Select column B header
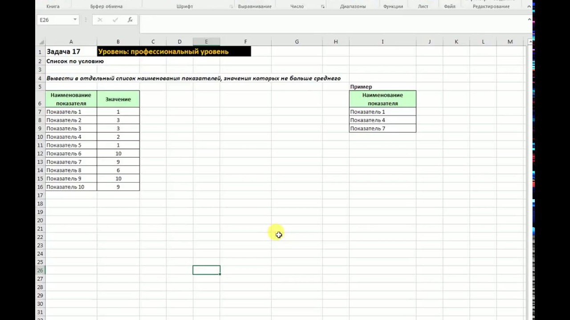This screenshot has width=570, height=320. (118, 42)
